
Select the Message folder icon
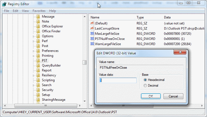click(x=38, y=17)
